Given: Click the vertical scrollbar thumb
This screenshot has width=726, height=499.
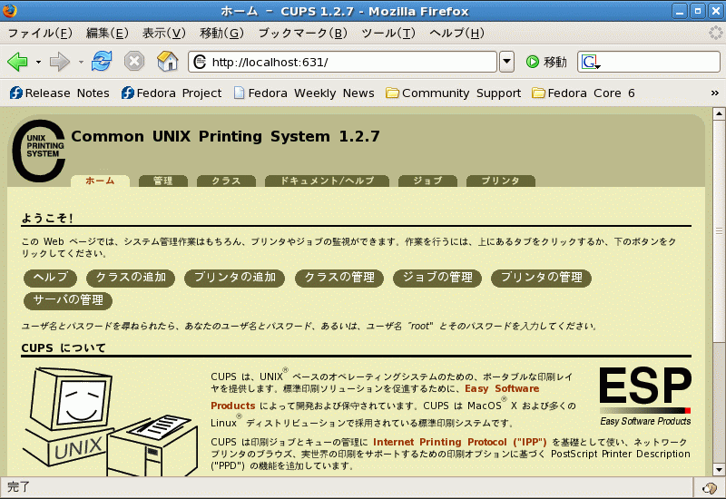Looking at the screenshot, I should tap(719, 230).
